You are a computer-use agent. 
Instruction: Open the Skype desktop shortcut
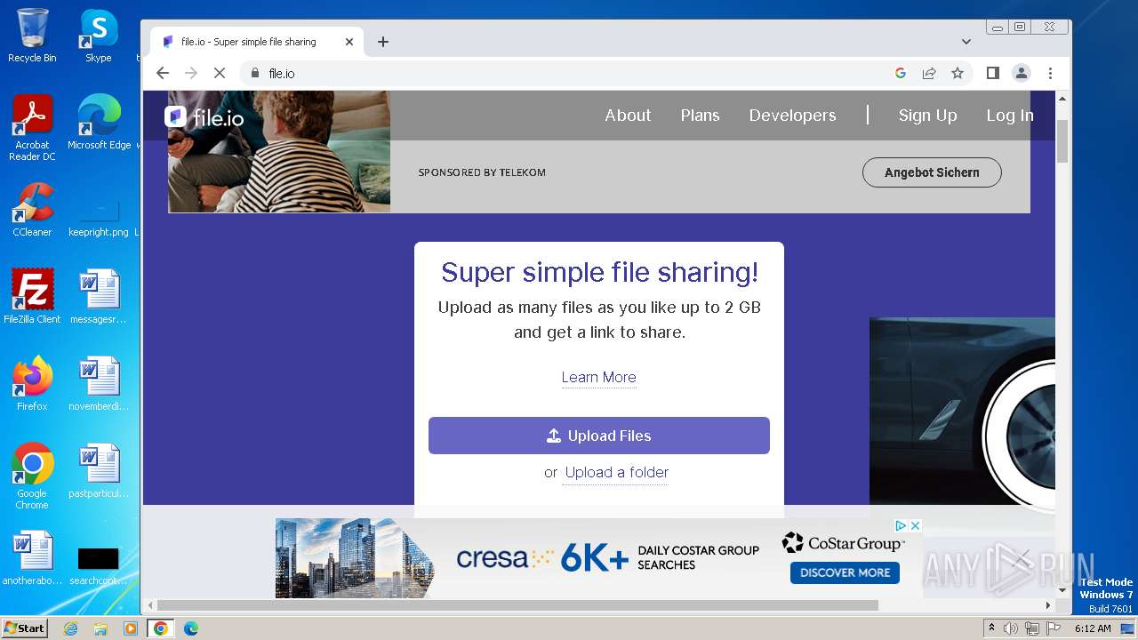99,36
